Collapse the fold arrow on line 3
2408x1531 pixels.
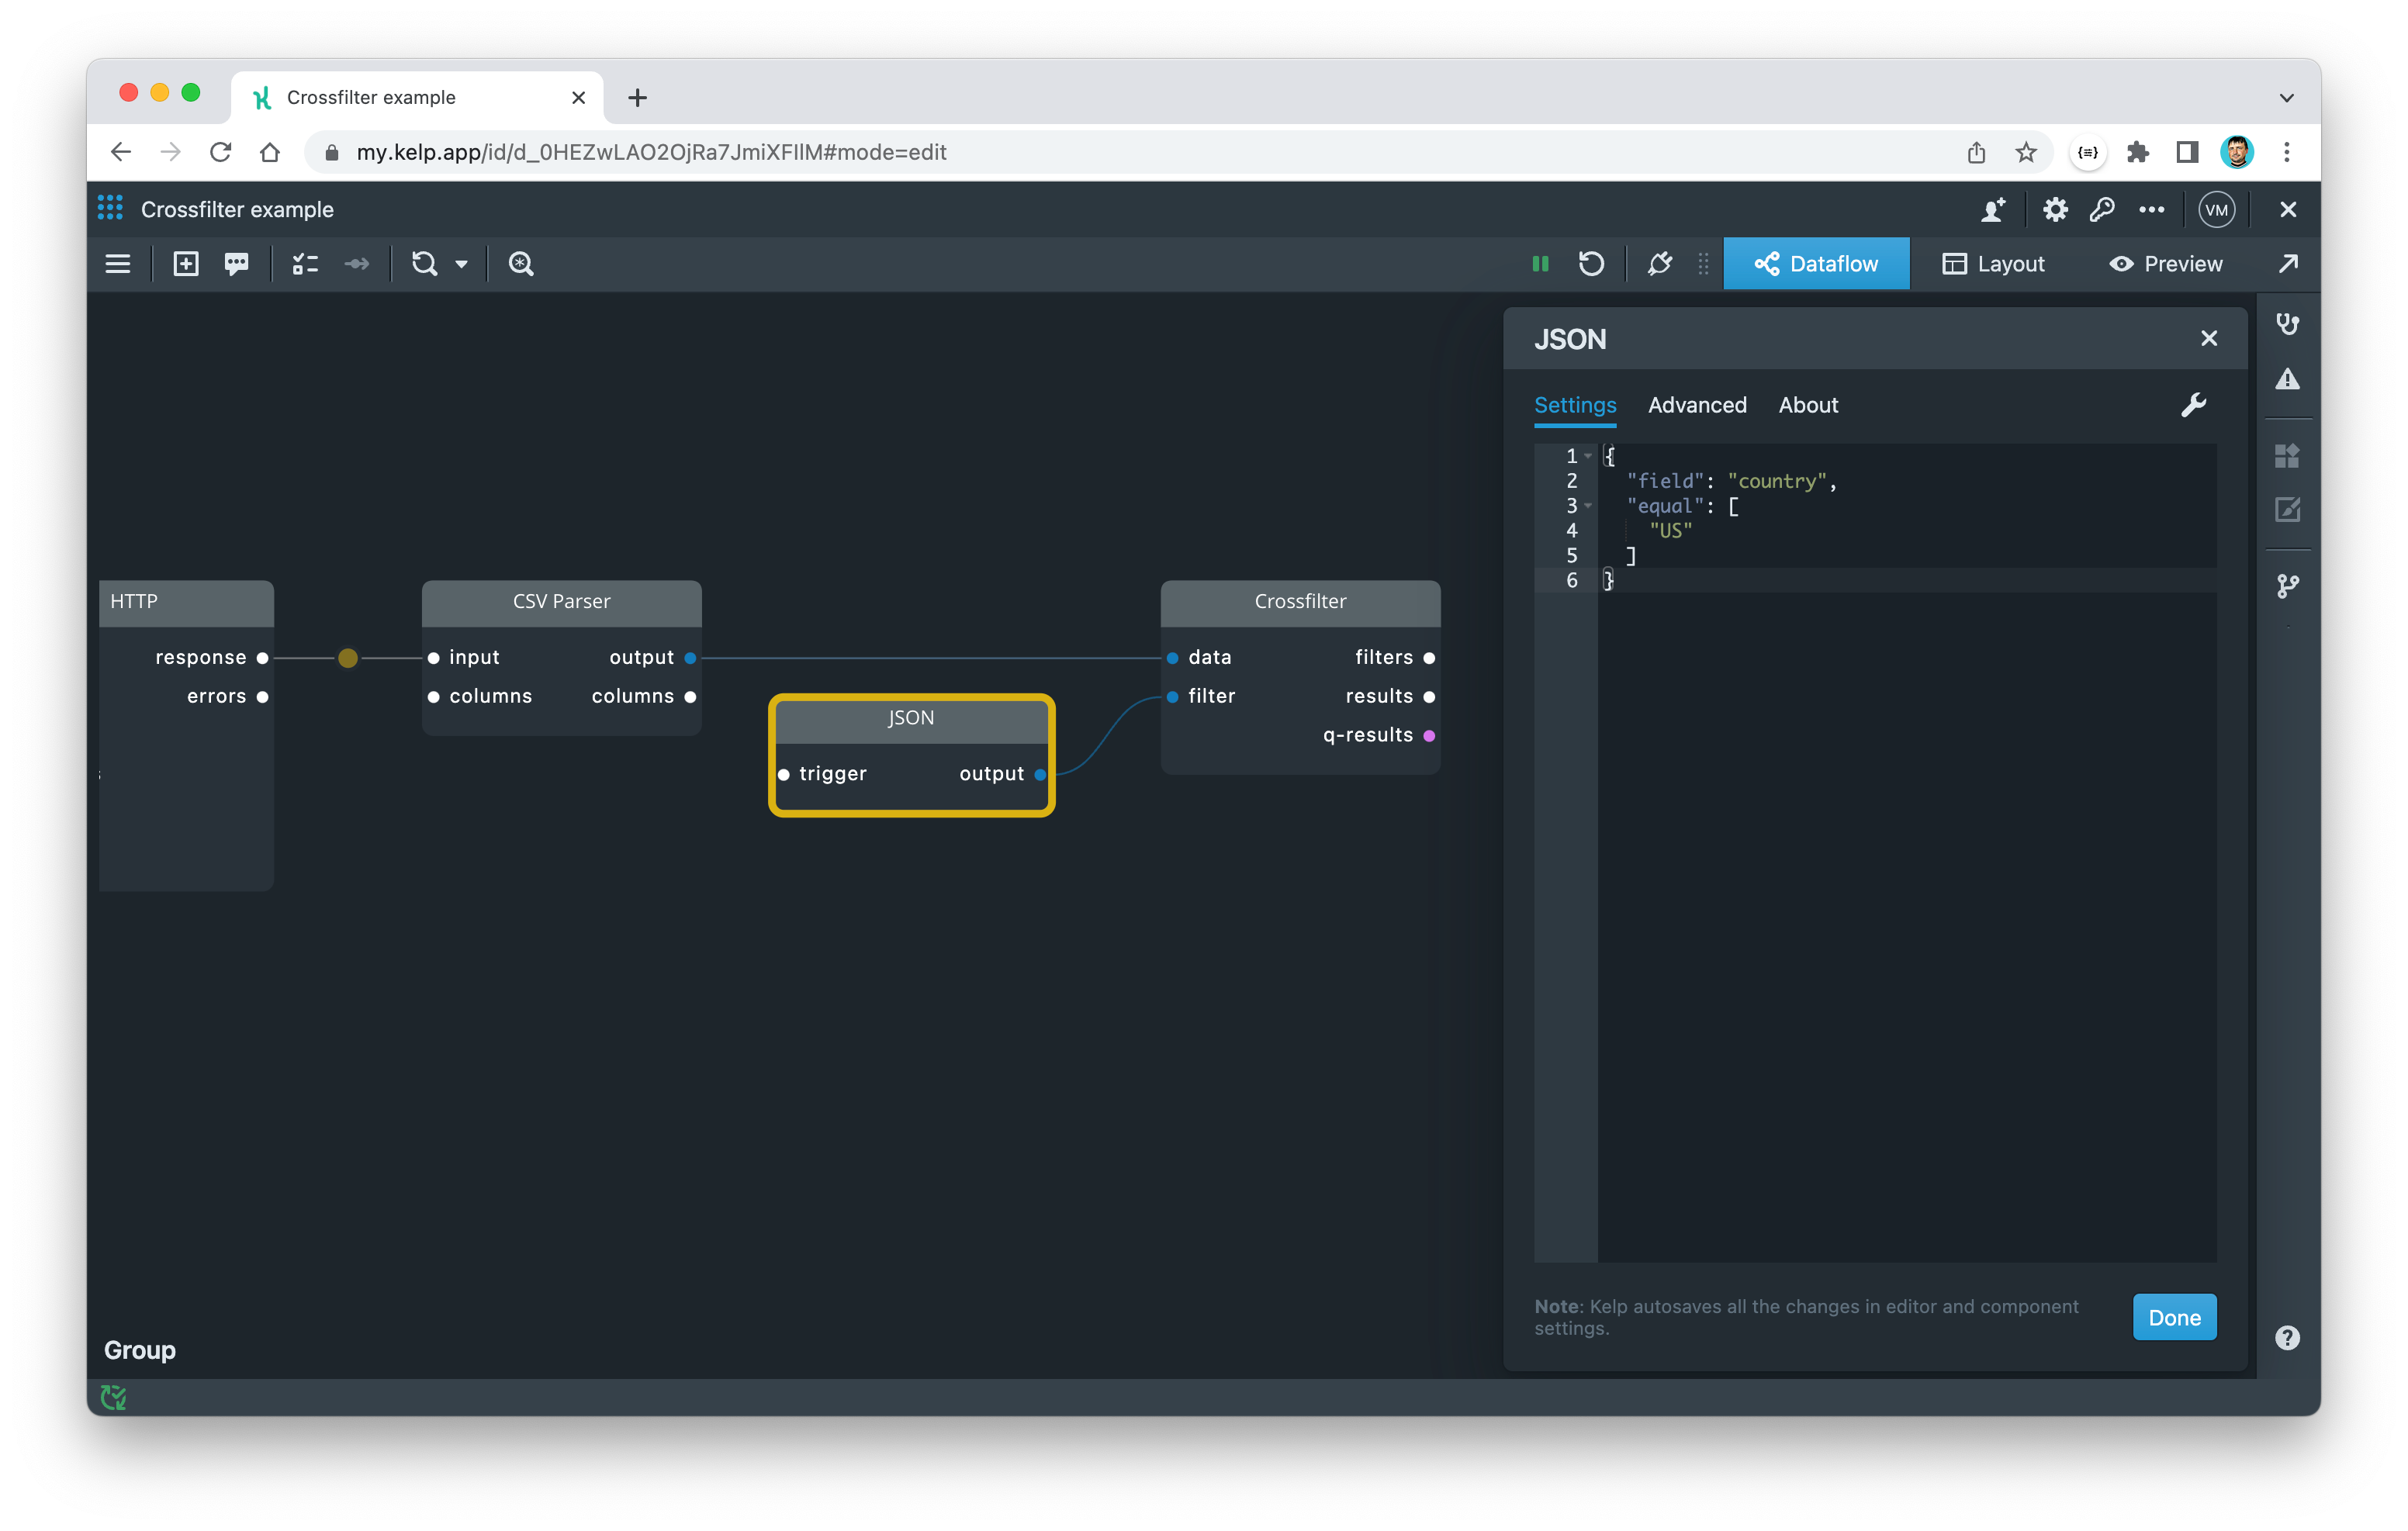[1588, 506]
